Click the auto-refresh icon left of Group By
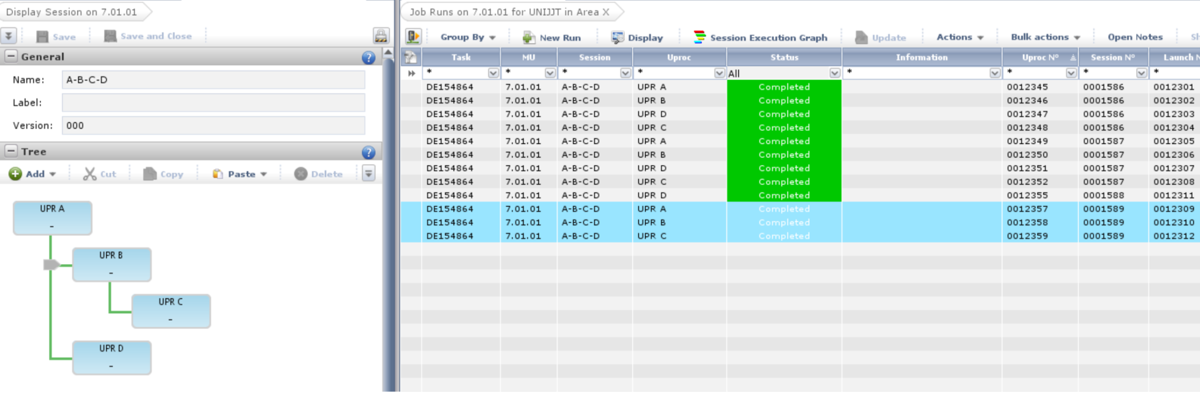Screen dimensions: 1200x400 [x=413, y=37]
